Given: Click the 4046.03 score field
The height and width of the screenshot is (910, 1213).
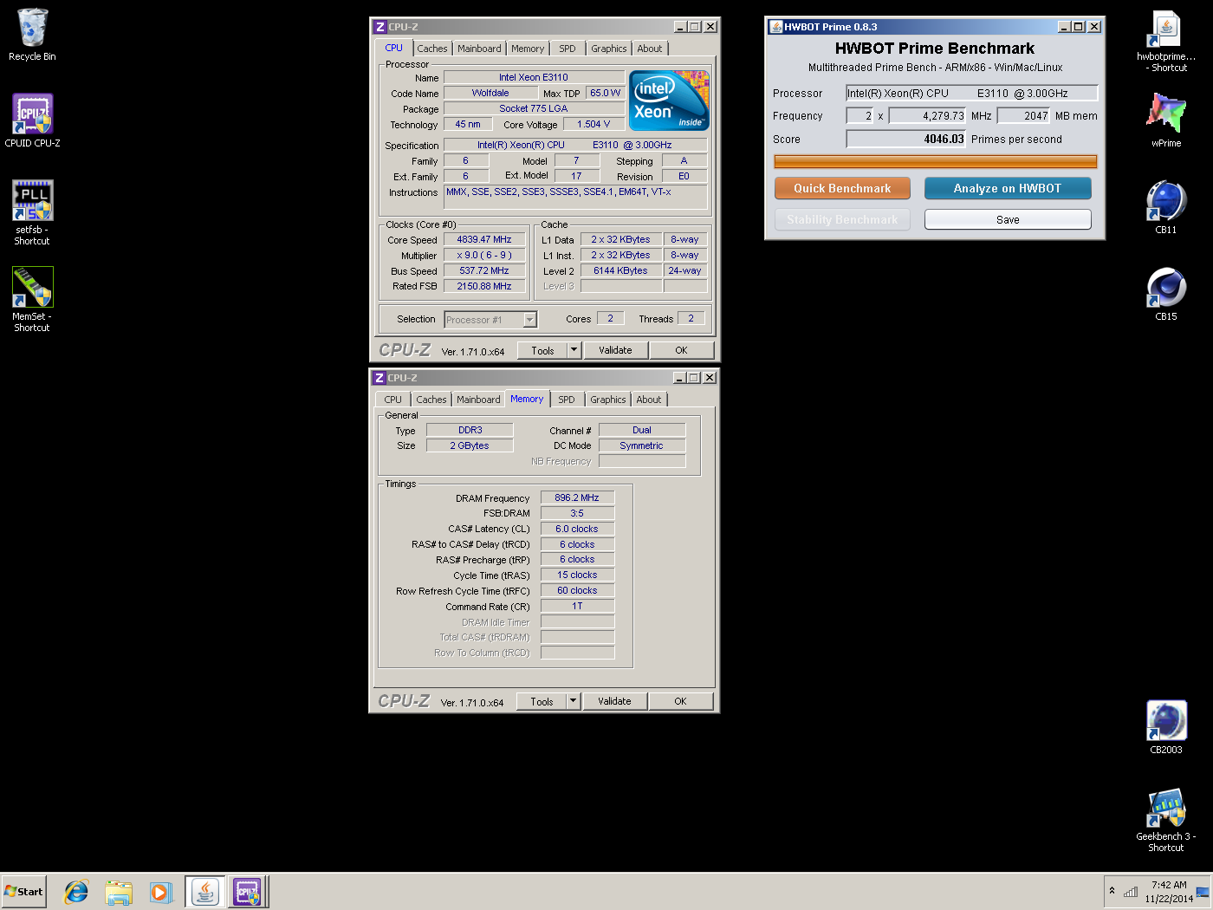Looking at the screenshot, I should point(905,139).
